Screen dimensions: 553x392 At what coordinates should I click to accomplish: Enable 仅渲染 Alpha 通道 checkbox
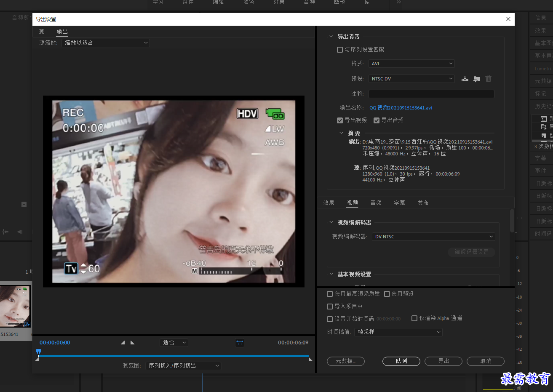point(414,318)
